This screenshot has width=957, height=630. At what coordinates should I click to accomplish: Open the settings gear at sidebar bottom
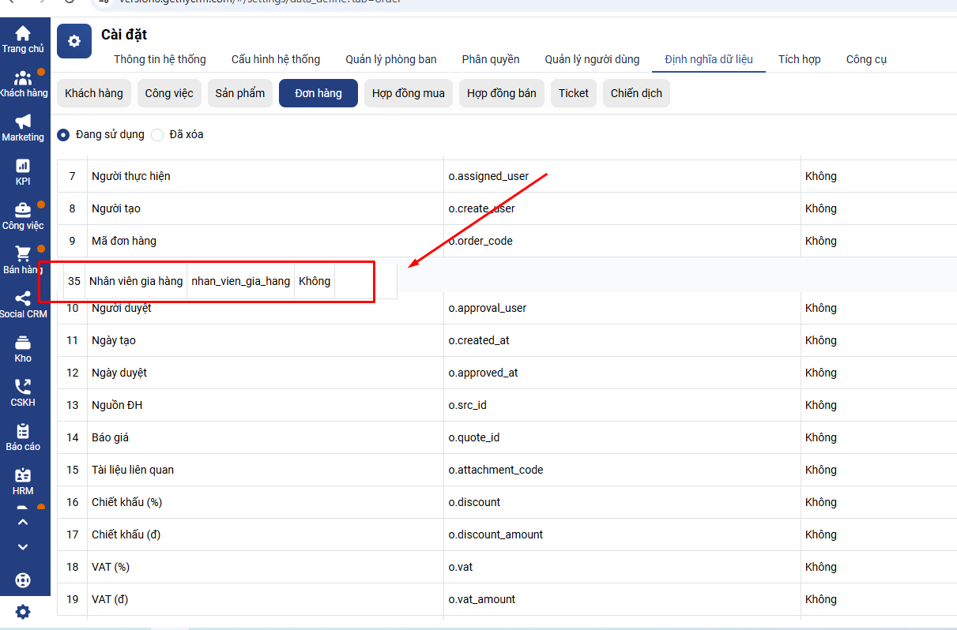coord(23,612)
